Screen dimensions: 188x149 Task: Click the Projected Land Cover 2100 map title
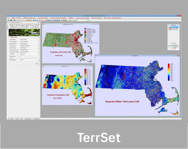(60, 52)
